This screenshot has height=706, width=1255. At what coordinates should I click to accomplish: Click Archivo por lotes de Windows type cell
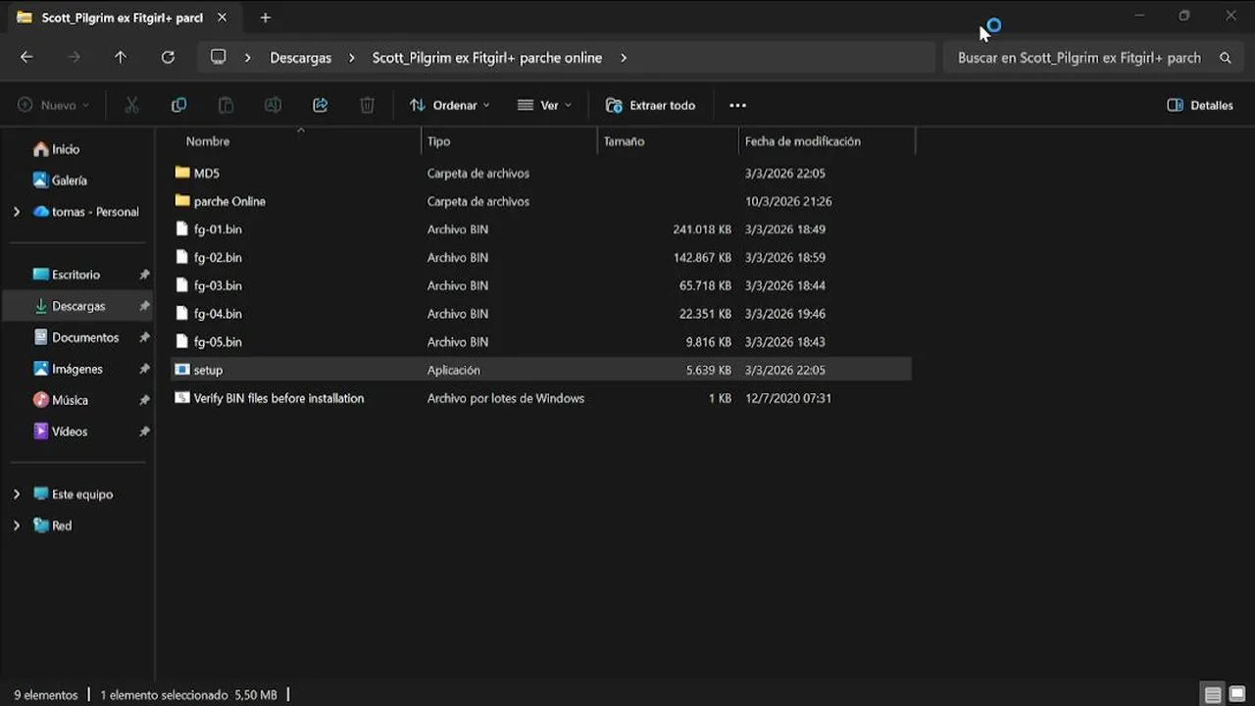tap(506, 398)
